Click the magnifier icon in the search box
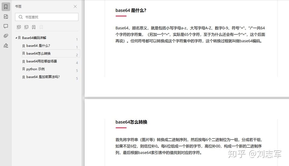 [20, 17]
